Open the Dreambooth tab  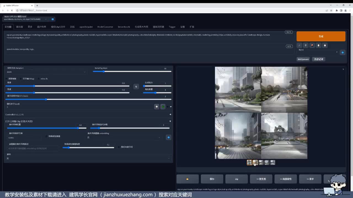tap(124, 27)
